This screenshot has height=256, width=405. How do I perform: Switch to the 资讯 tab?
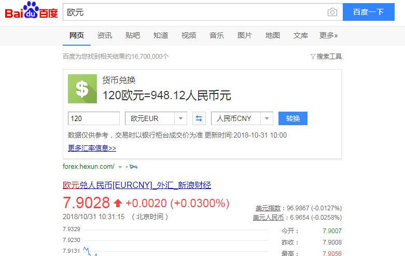pos(105,35)
